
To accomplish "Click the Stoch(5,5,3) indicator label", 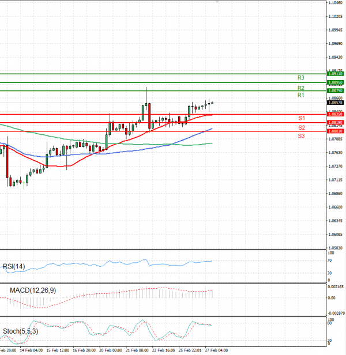I will pyautogui.click(x=20, y=331).
